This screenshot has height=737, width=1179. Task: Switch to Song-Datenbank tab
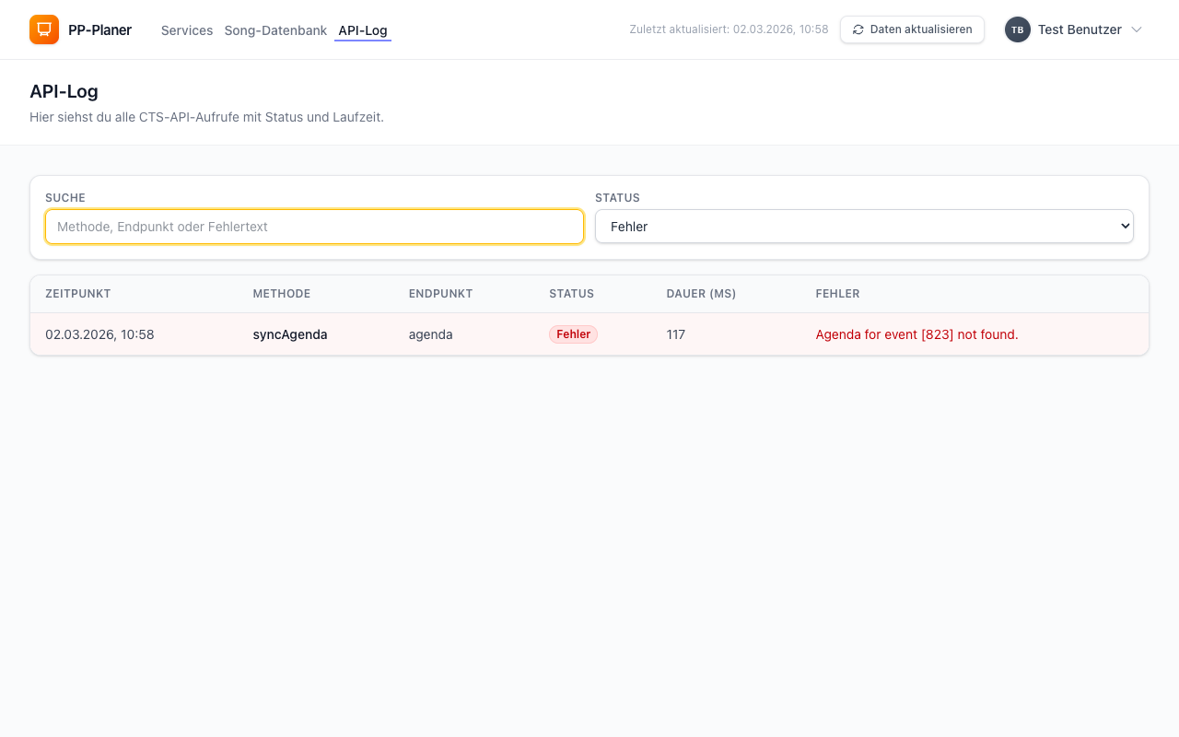click(275, 30)
